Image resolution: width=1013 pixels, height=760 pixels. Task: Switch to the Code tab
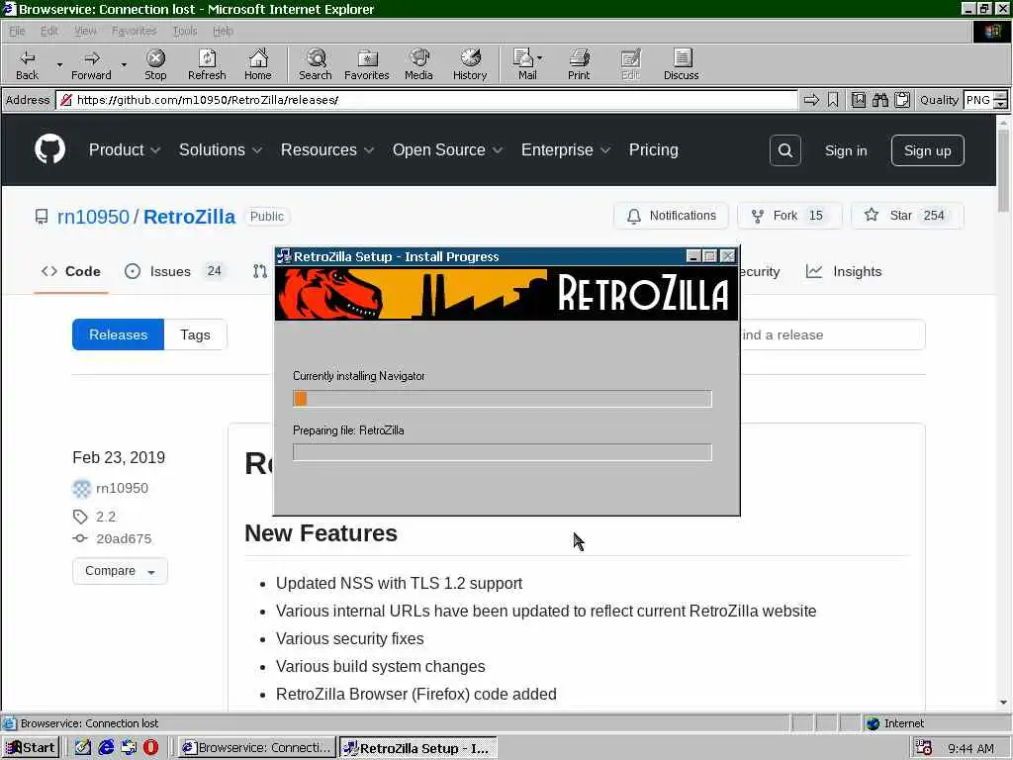click(71, 271)
